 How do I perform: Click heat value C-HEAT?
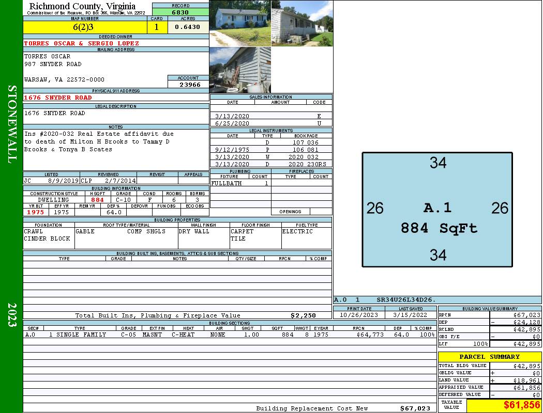(183, 335)
